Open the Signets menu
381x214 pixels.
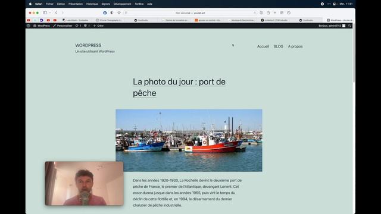(x=106, y=4)
